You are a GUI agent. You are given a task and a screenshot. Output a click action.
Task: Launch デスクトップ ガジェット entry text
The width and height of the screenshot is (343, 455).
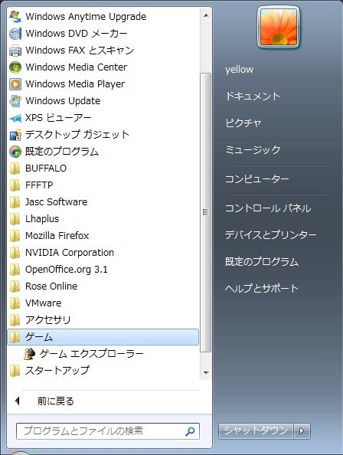pyautogui.click(x=77, y=135)
